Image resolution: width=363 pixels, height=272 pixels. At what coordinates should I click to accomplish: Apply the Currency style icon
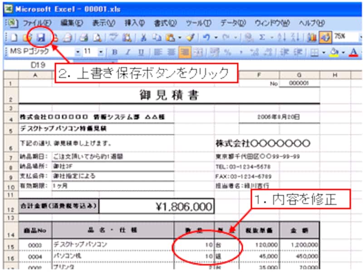(214, 53)
